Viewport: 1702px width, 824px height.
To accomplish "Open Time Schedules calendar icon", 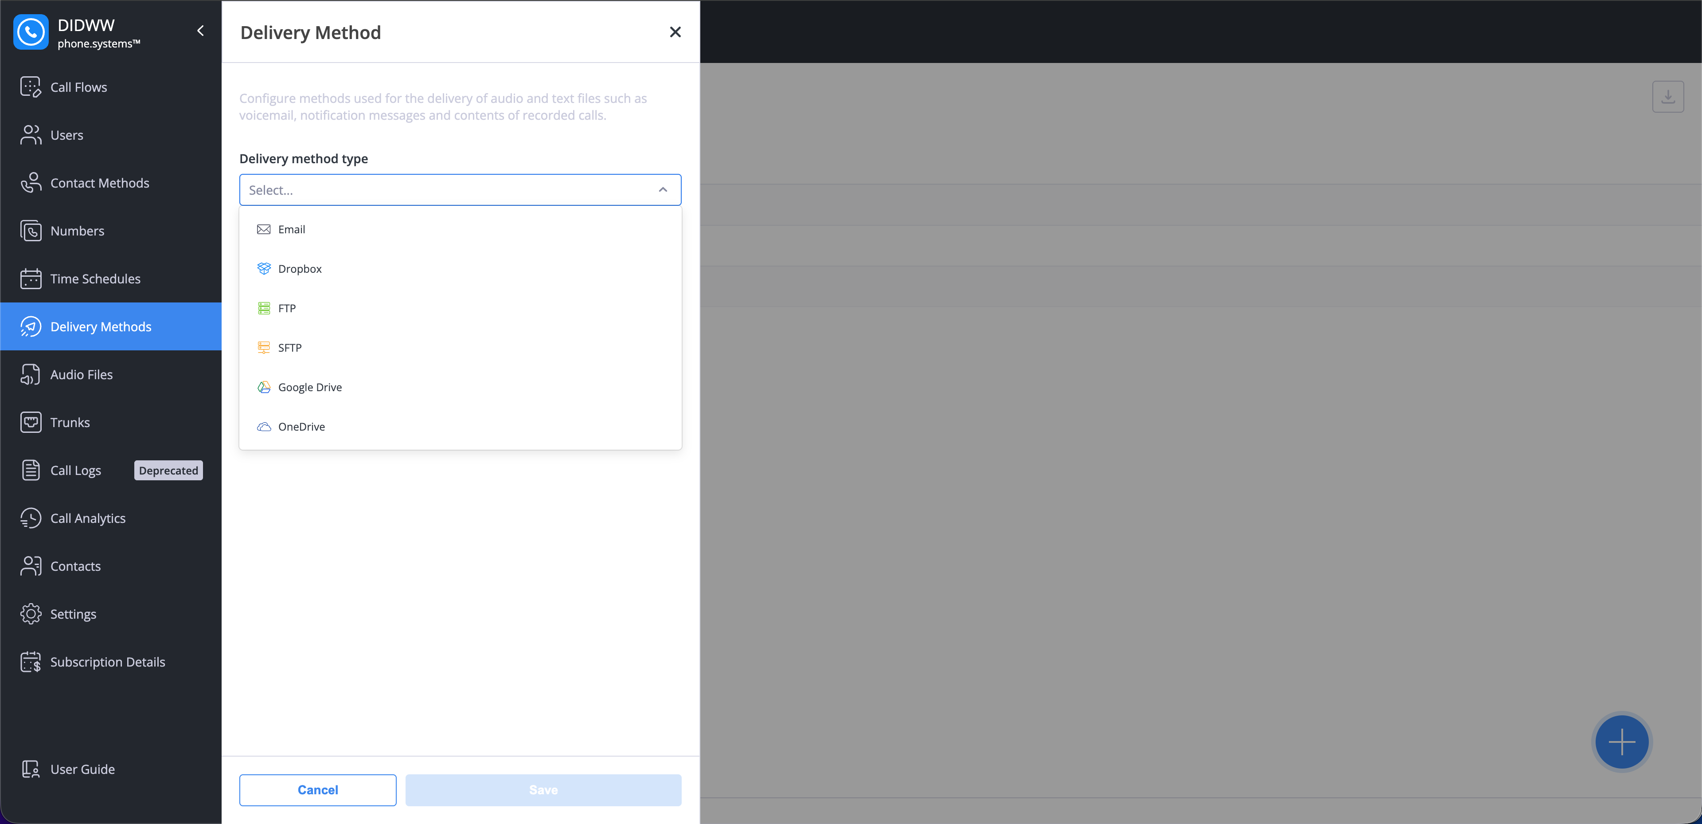I will (x=31, y=279).
